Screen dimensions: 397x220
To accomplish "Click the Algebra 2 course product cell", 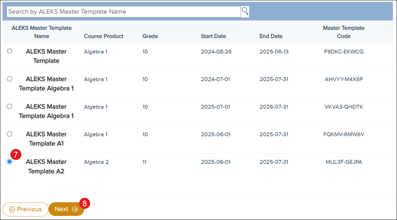I will click(96, 162).
